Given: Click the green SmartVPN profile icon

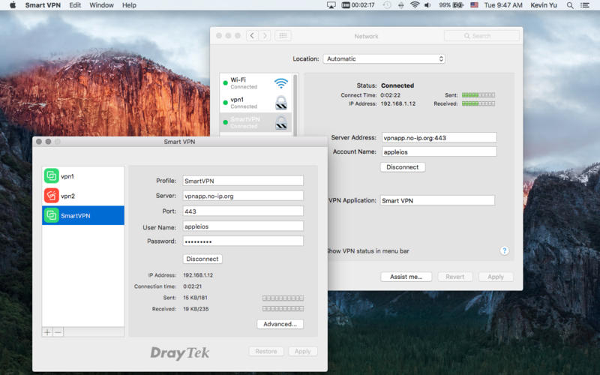Looking at the screenshot, I should (51, 215).
